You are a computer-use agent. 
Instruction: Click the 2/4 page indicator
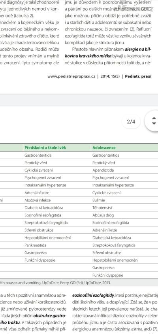pyautogui.click(x=131, y=121)
